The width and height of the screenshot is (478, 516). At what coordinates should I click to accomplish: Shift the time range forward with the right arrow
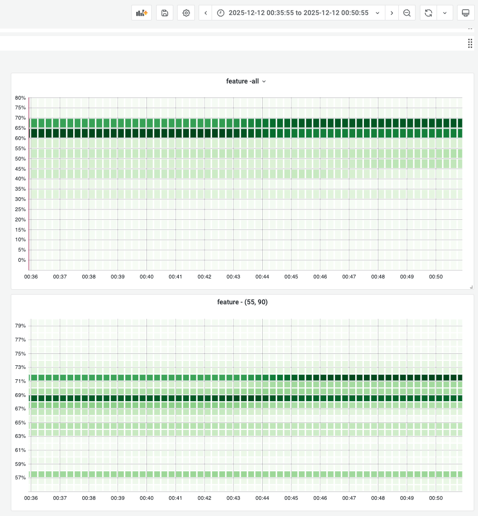[392, 12]
